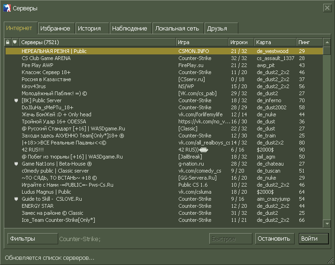
Task: Select the Fire Play AWP server row
Action: coord(164,65)
